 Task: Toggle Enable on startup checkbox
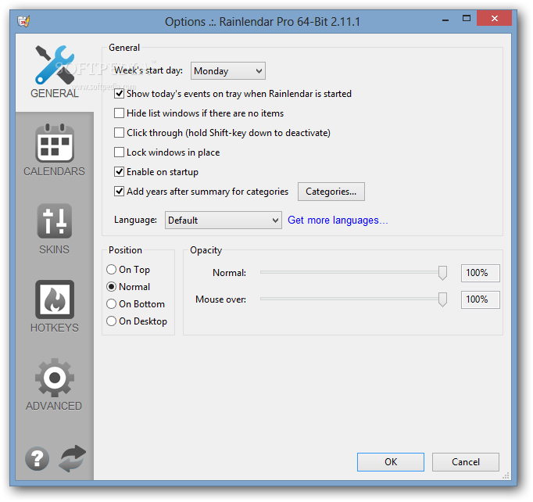tap(119, 172)
